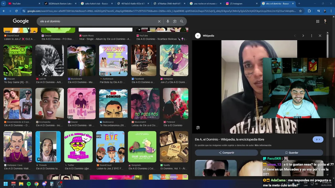The height and width of the screenshot is (188, 335).
Task: Search this image with the Lens icon
Action: 198,128
